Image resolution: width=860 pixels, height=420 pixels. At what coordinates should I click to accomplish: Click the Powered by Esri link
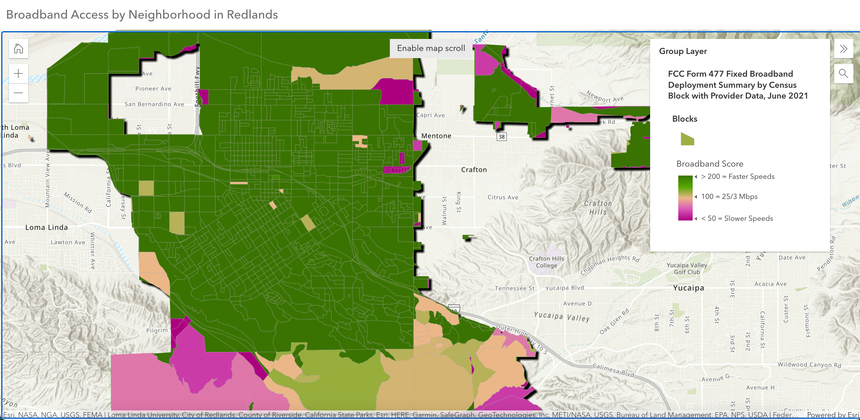point(833,415)
